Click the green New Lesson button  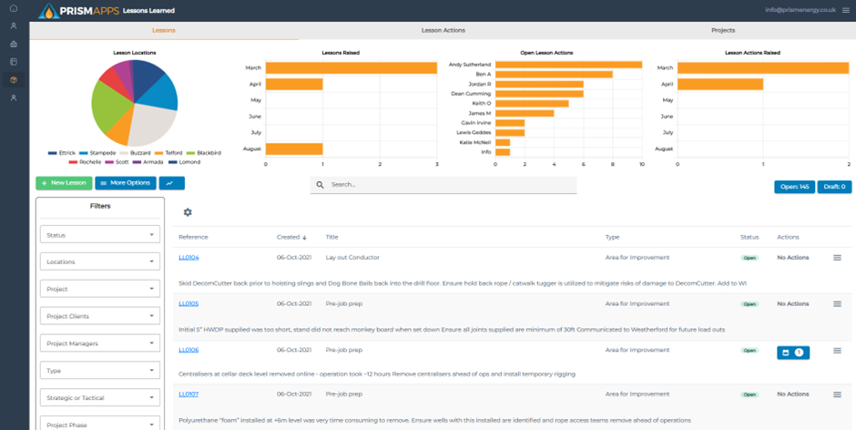64,183
